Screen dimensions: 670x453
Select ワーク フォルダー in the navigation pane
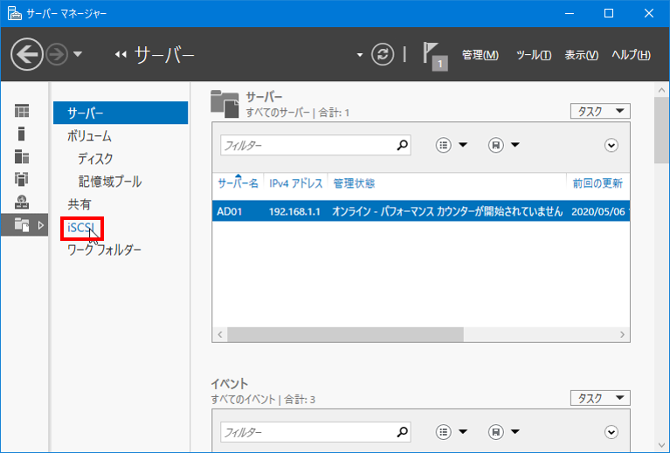pos(104,250)
